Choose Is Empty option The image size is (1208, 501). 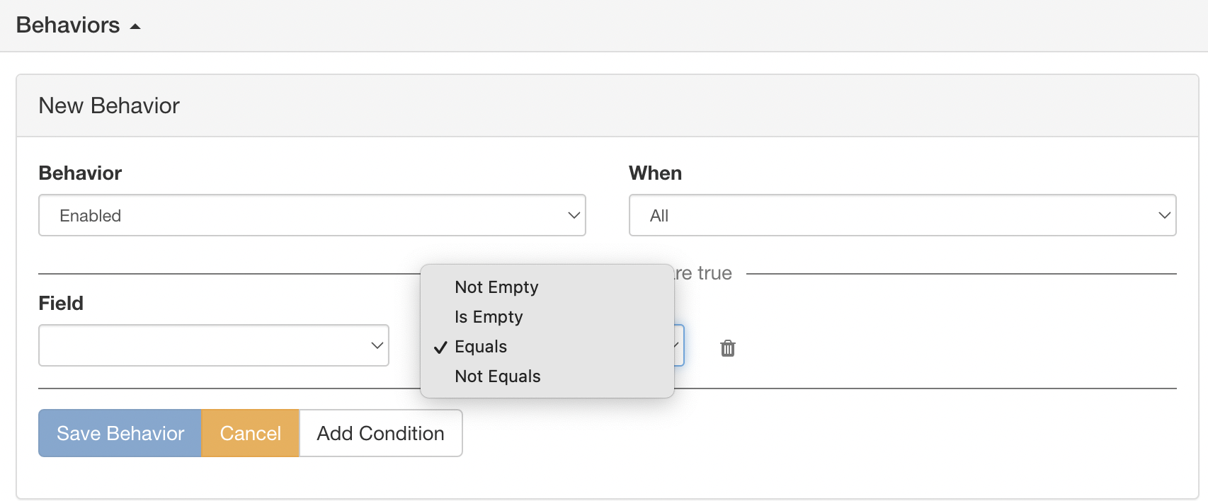point(489,316)
